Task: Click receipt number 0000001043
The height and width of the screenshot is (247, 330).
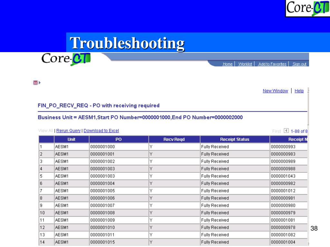Action: coord(283,176)
